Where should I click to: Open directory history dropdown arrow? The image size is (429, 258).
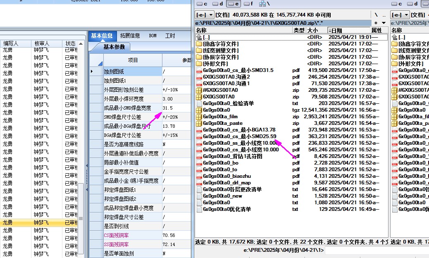pyautogui.click(x=384, y=23)
